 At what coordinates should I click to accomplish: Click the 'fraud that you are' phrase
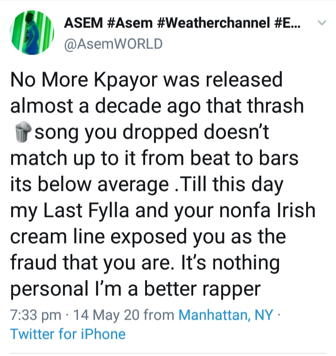(x=90, y=263)
